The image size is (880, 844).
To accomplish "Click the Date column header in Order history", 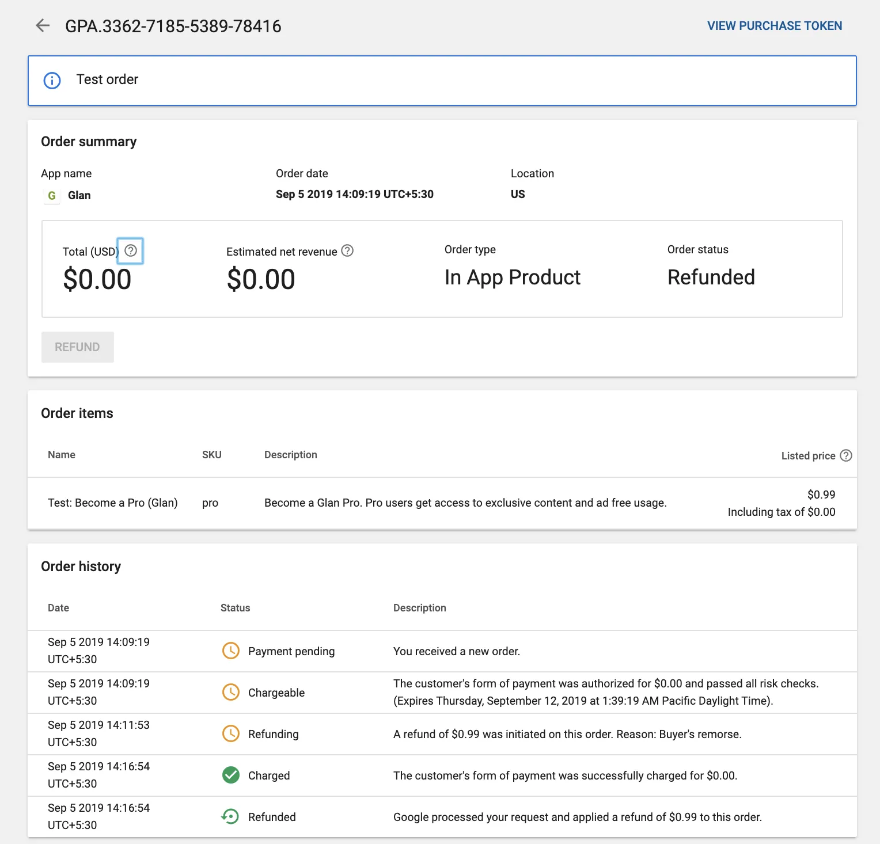I will [58, 608].
